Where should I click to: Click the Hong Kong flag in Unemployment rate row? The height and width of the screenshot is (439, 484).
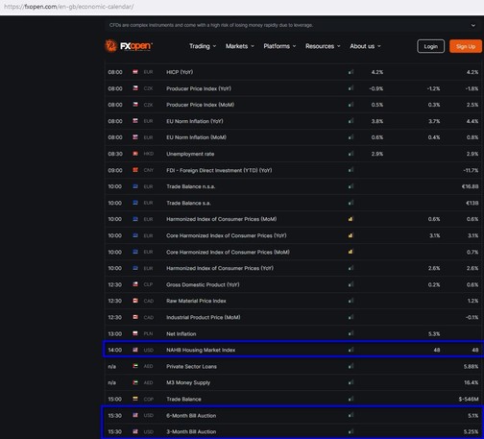click(135, 154)
